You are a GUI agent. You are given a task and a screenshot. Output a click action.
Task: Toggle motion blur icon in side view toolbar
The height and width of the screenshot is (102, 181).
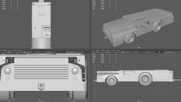coord(137,52)
